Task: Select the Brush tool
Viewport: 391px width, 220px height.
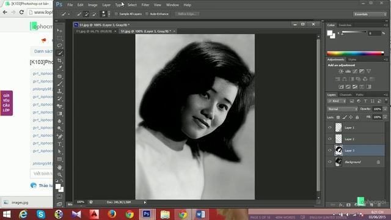Action: coord(59,84)
